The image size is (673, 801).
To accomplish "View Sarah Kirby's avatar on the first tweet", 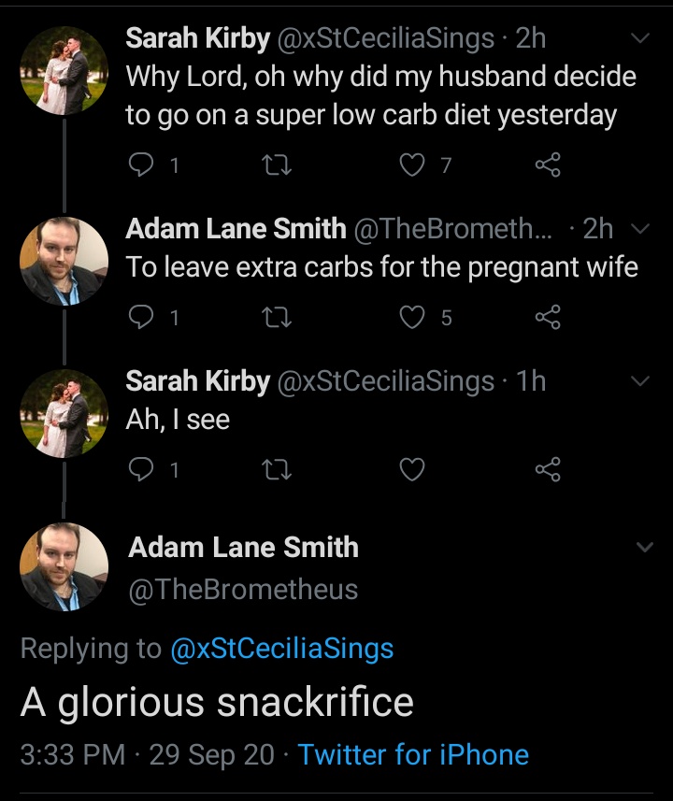I will [64, 71].
